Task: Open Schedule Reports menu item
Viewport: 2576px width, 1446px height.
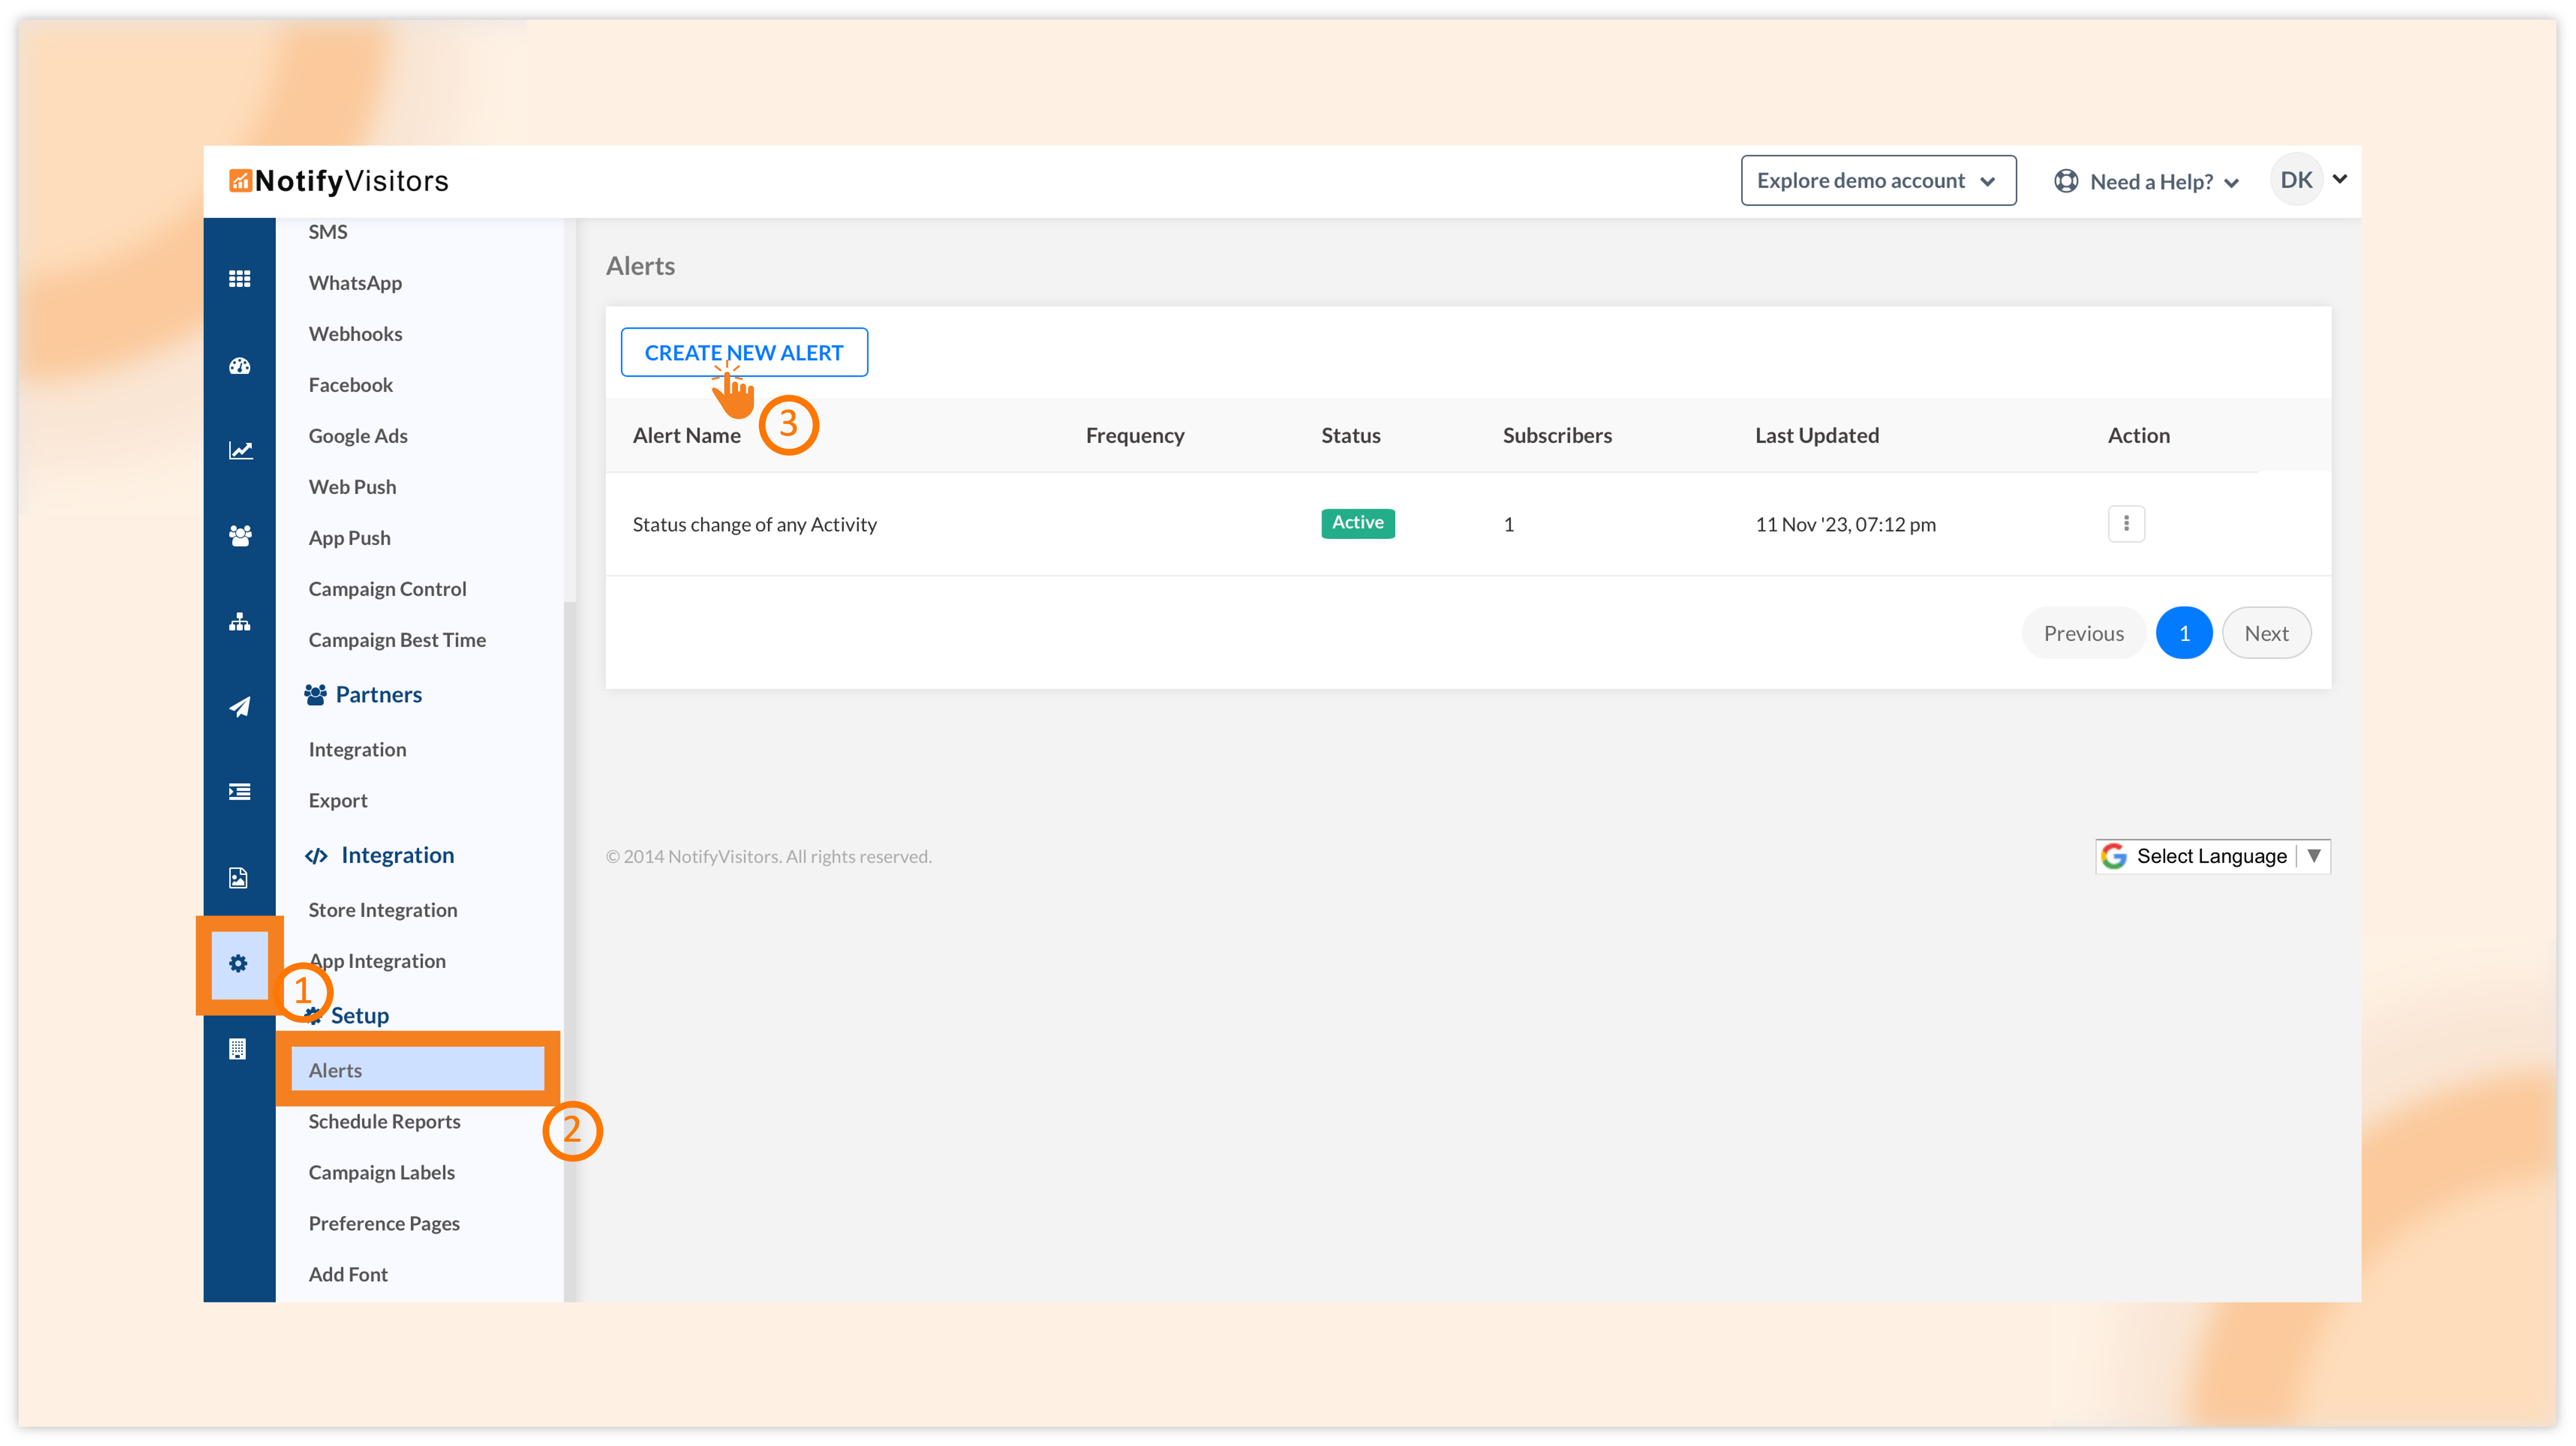Action: click(x=384, y=1121)
